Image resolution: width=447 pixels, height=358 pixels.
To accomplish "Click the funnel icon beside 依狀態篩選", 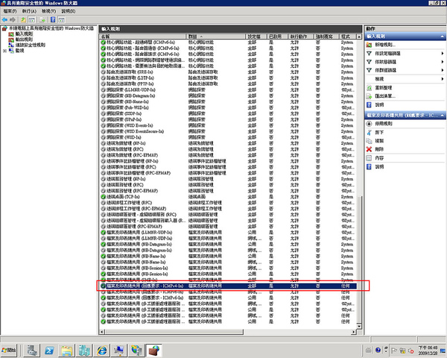I will pyautogui.click(x=370, y=62).
